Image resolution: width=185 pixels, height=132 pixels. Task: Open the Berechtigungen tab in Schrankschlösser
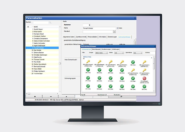96,49
